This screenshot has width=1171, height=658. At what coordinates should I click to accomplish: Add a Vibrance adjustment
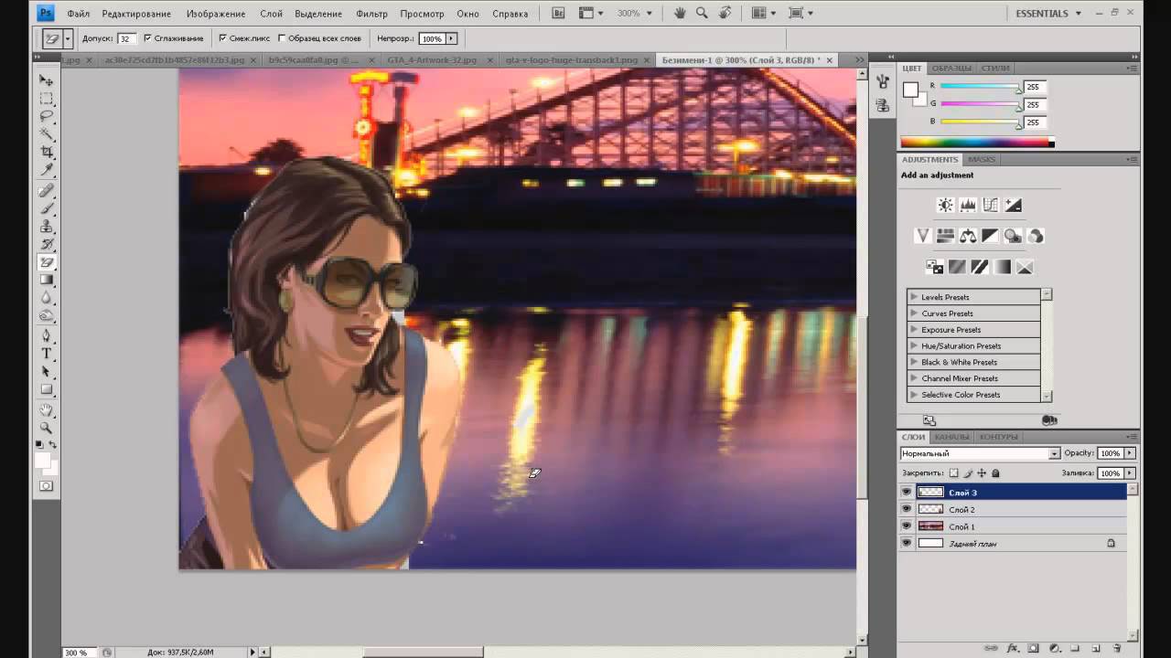coord(923,236)
